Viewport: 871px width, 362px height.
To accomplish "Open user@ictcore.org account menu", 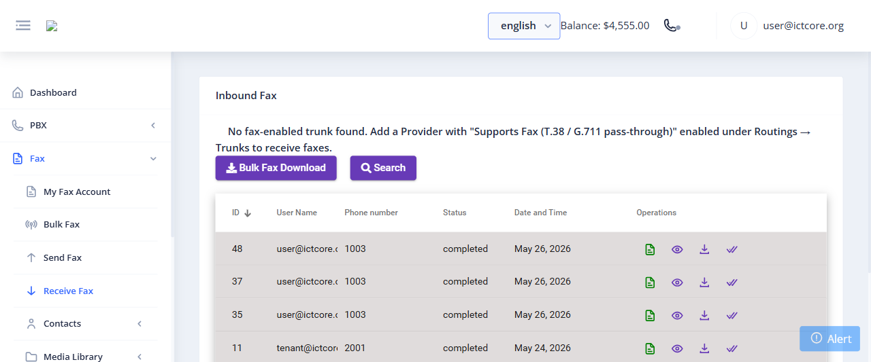I will [x=803, y=26].
